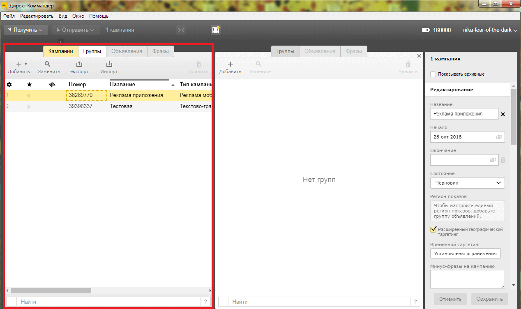Click the Сохранить button
This screenshot has height=309, width=521.
489,299
